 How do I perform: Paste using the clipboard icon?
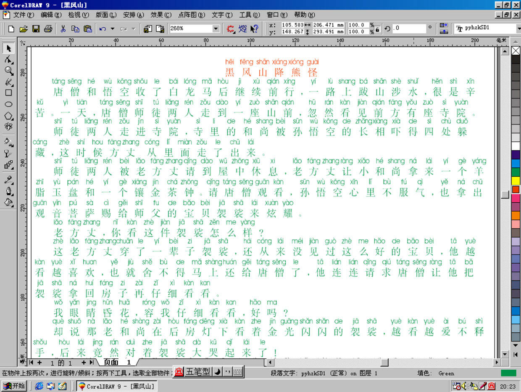tap(87, 29)
